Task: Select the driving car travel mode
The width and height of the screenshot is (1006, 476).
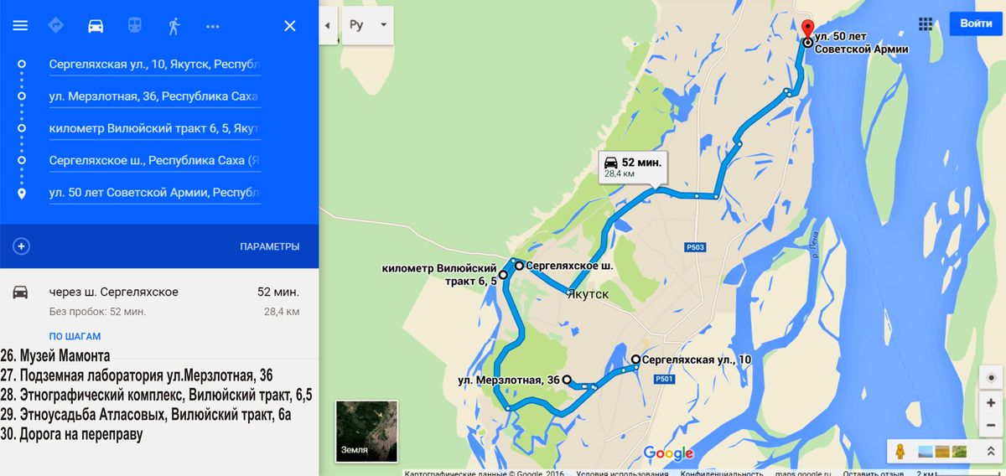Action: click(96, 26)
